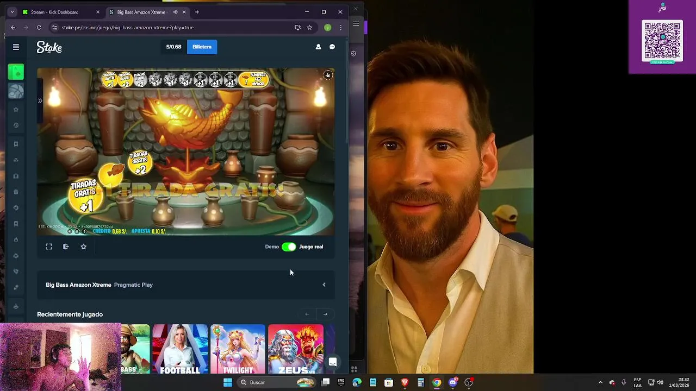Enter fullscreen game mode
The width and height of the screenshot is (696, 391).
(48, 247)
